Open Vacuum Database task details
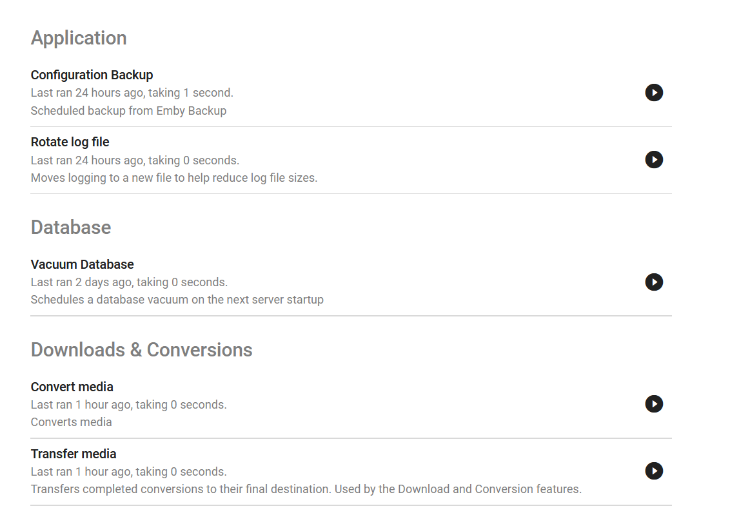Screen dimensions: 730x524 [x=82, y=264]
